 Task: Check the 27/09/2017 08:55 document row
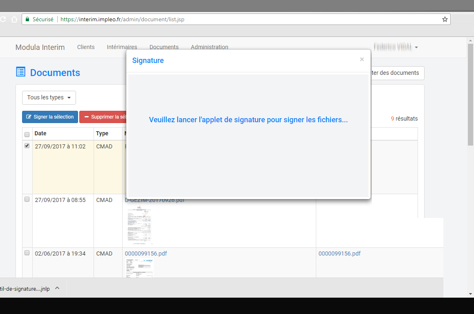(27, 199)
